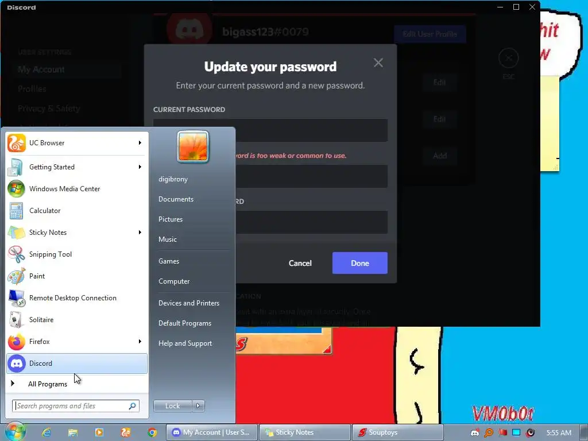588x441 pixels.
Task: Click the Getting Started icon
Action: click(17, 167)
